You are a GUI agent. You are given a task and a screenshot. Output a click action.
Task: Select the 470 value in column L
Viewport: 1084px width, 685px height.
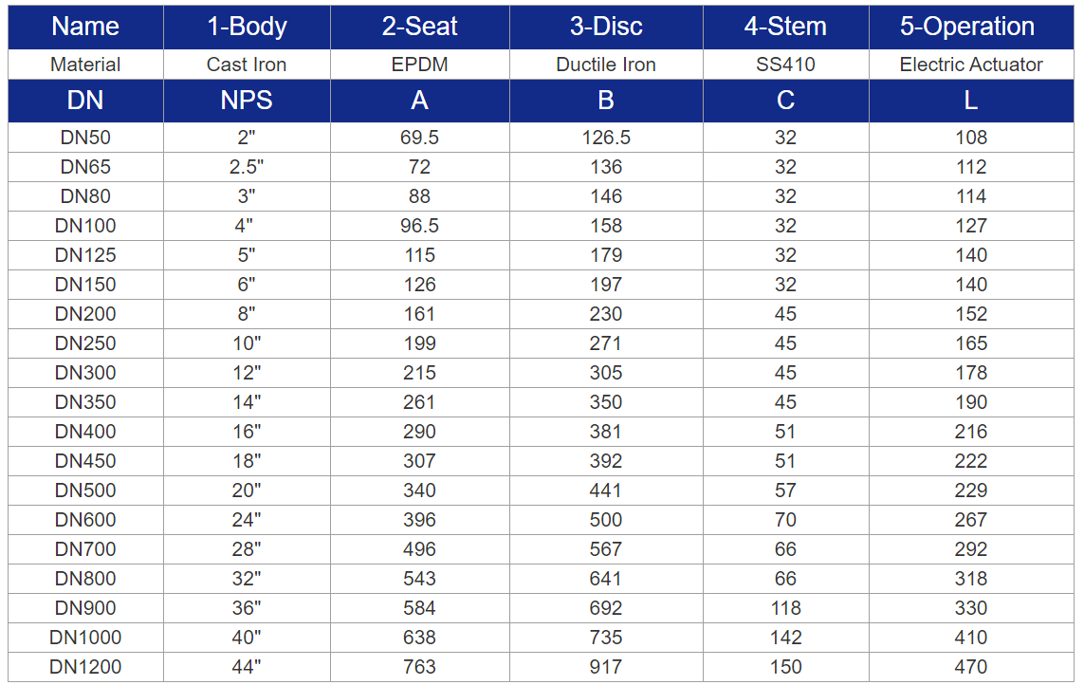point(970,667)
